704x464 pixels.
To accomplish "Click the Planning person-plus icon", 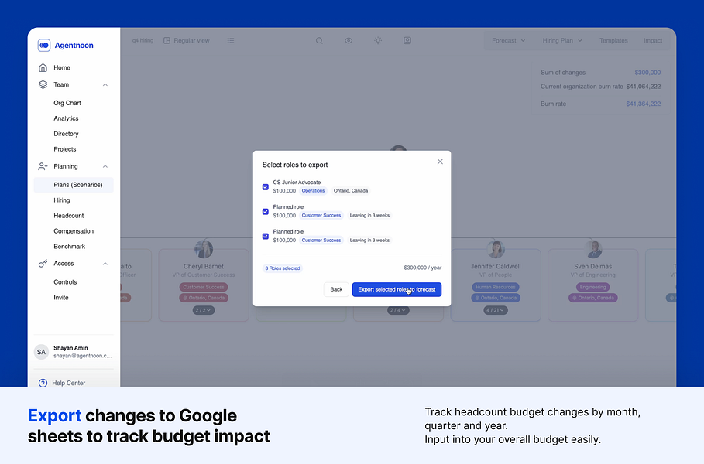I will [43, 166].
